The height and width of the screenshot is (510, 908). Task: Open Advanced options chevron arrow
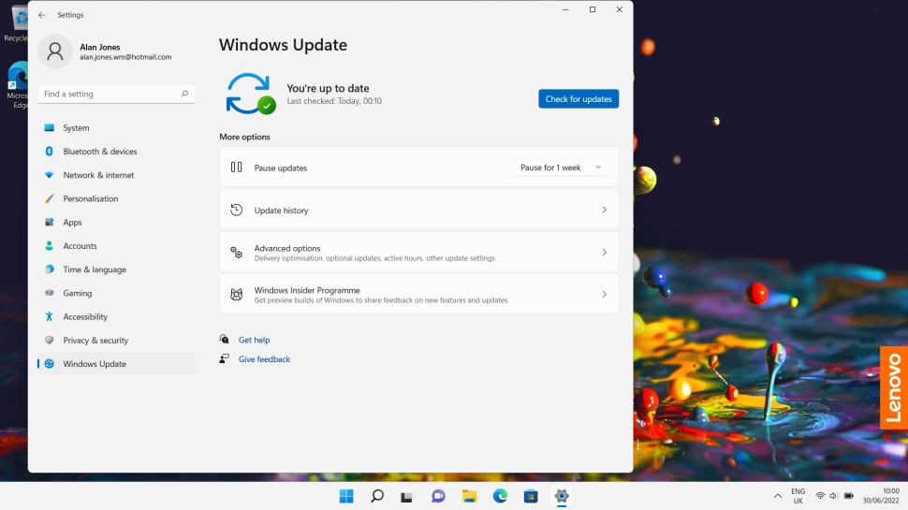[x=604, y=253]
